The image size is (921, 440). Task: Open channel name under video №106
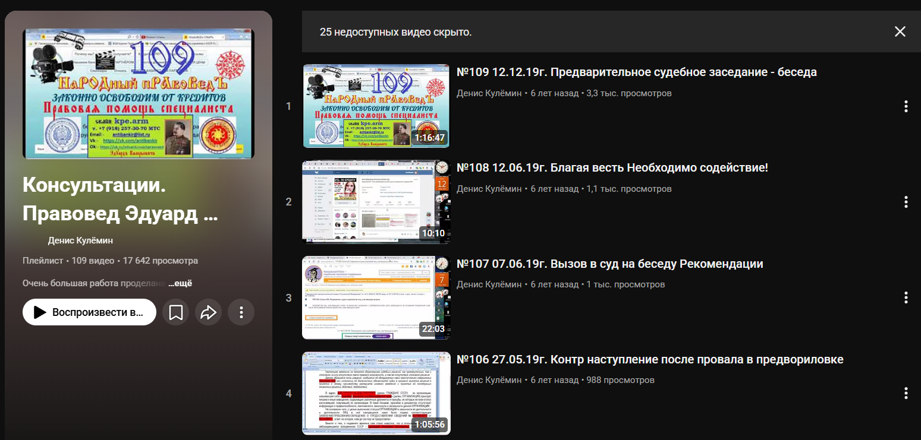point(490,380)
